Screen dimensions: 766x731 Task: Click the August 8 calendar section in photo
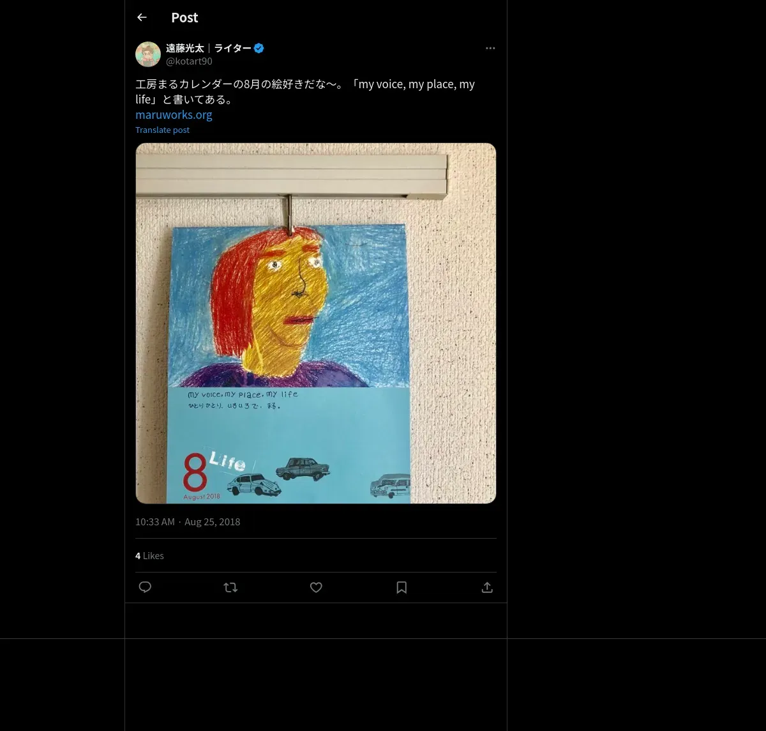(202, 475)
